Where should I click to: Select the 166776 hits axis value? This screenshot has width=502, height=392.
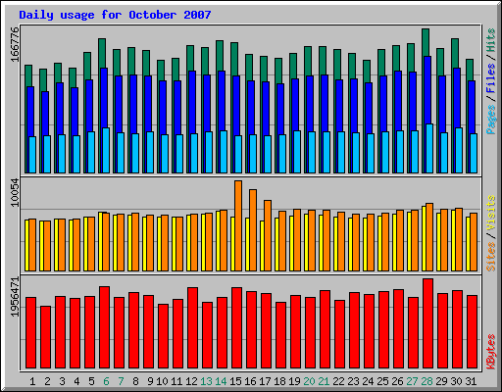tap(15, 44)
